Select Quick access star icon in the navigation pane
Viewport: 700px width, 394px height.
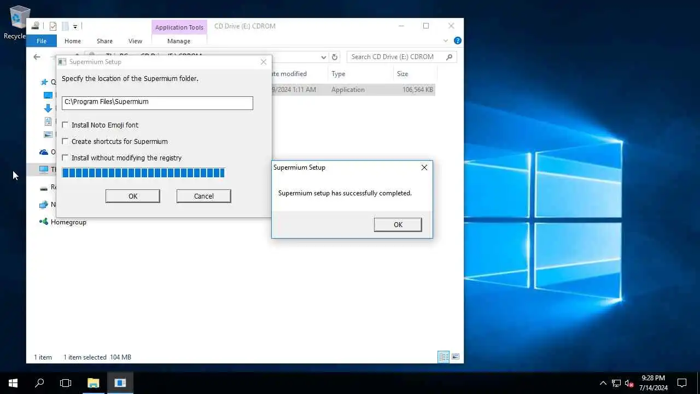[45, 82]
